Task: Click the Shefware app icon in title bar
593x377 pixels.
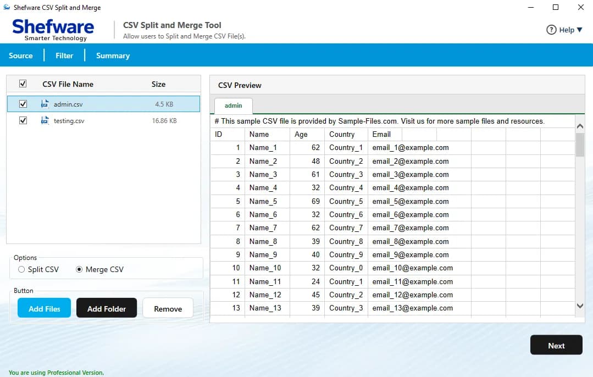Action: tap(7, 7)
